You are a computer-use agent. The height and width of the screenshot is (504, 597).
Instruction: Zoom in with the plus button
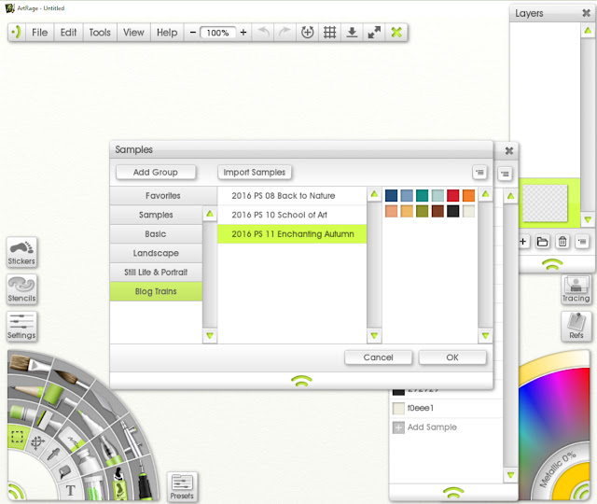(x=243, y=33)
